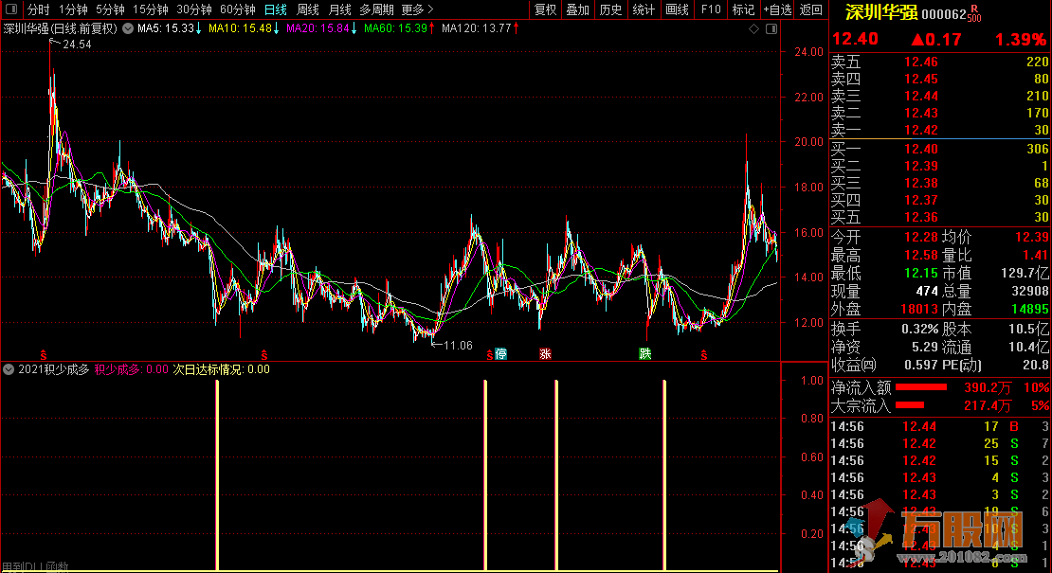
Task: Open the 统计 statistics button
Action: (644, 9)
